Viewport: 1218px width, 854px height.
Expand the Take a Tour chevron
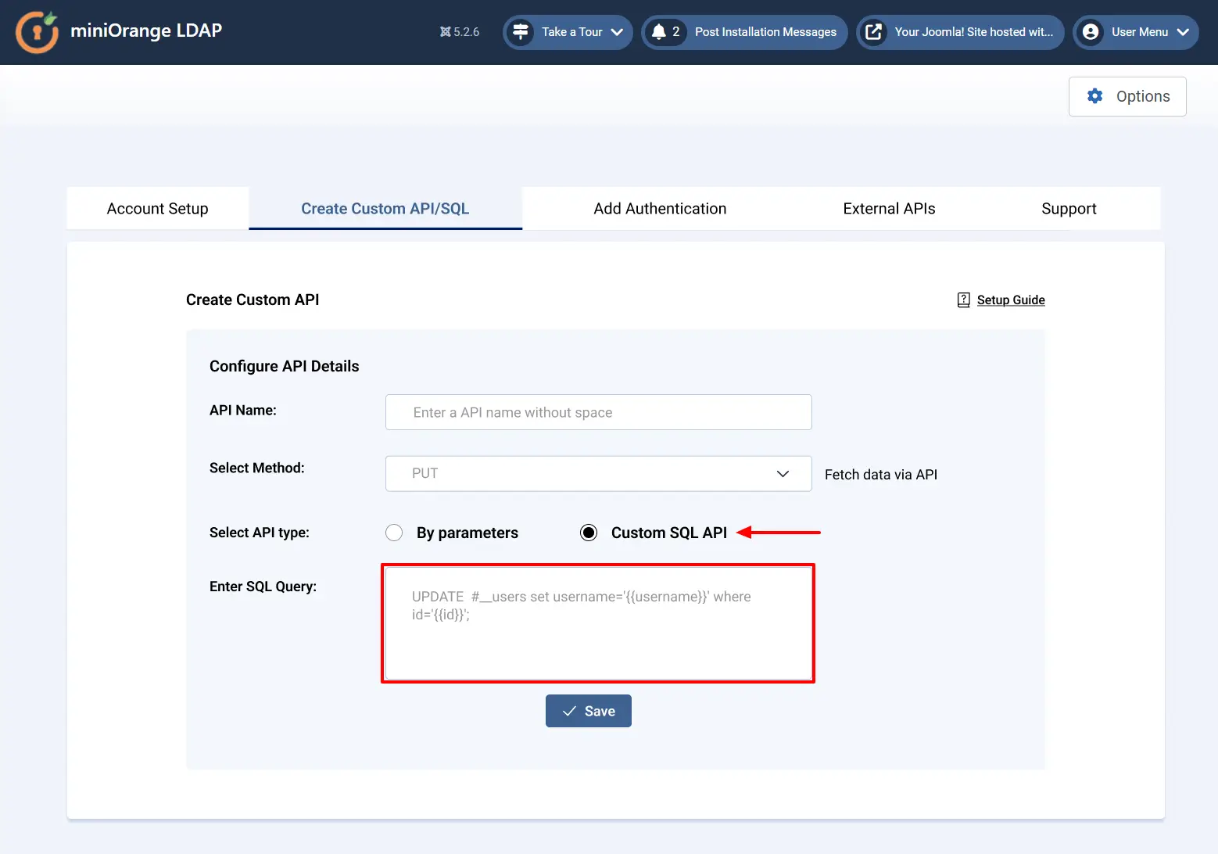(x=617, y=32)
